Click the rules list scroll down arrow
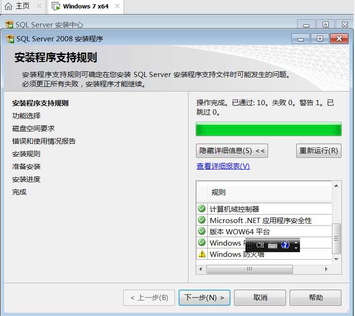This screenshot has width=355, height=316. pyautogui.click(x=336, y=259)
